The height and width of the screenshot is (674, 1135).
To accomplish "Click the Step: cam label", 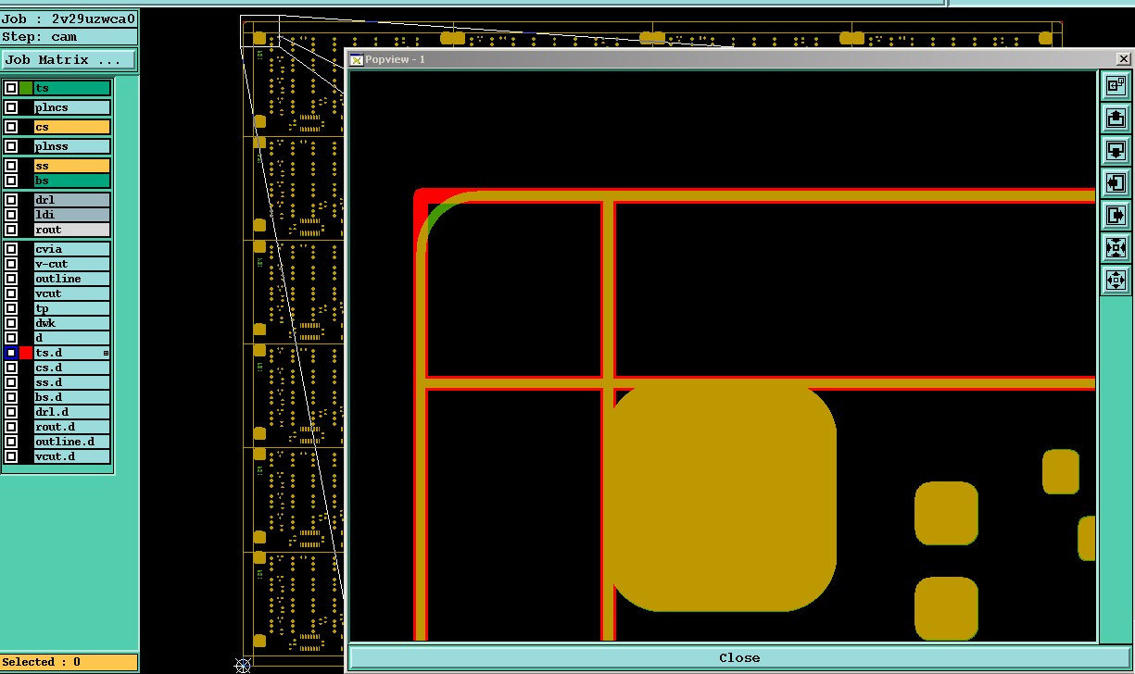I will click(69, 37).
